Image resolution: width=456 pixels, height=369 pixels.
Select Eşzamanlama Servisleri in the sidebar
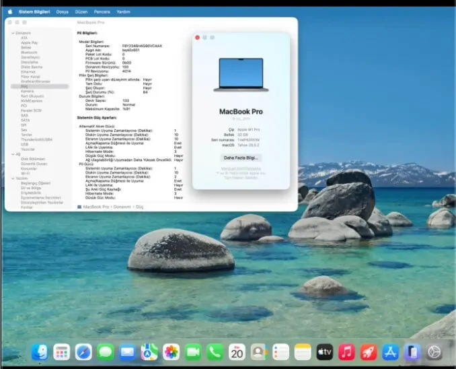click(41, 198)
